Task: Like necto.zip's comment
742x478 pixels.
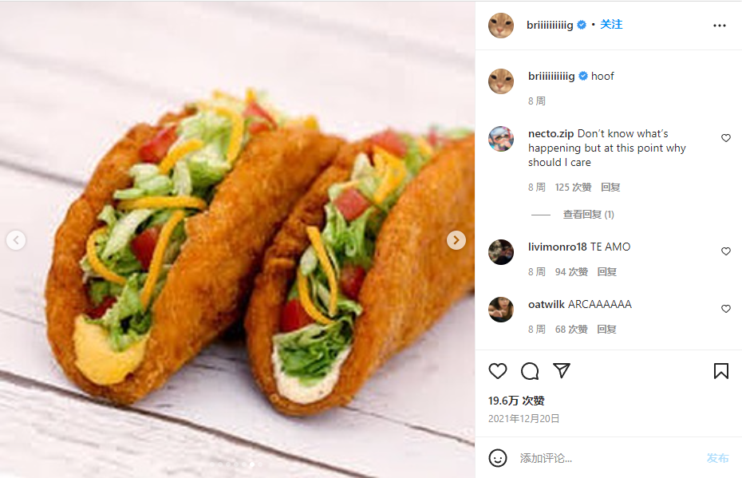Action: pyautogui.click(x=726, y=138)
